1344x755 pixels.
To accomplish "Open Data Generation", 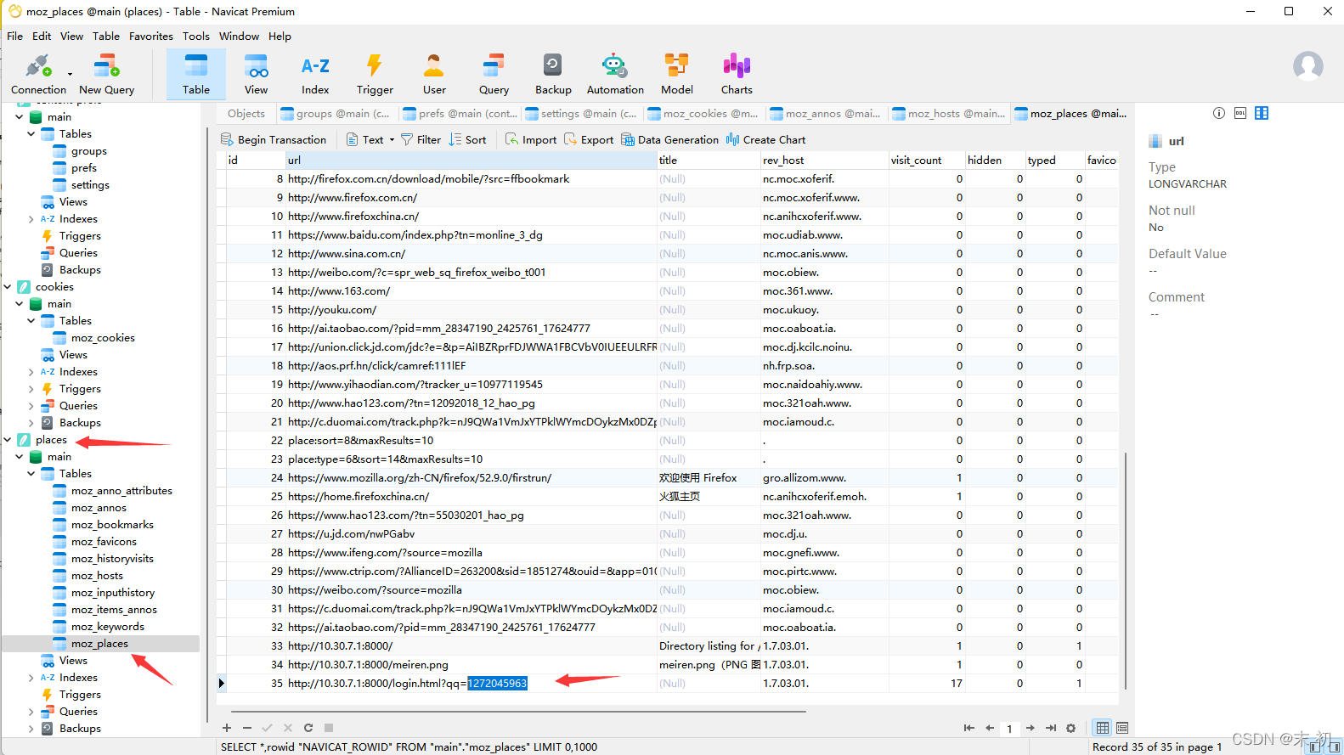I will point(669,140).
